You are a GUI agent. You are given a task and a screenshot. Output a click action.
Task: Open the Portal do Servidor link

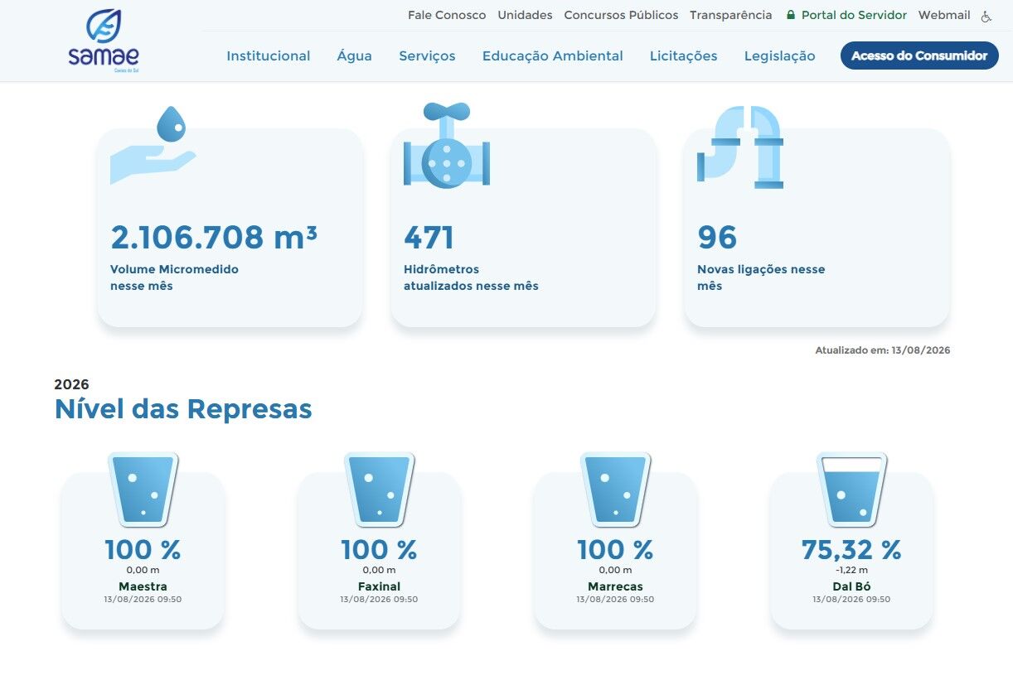[x=854, y=15]
